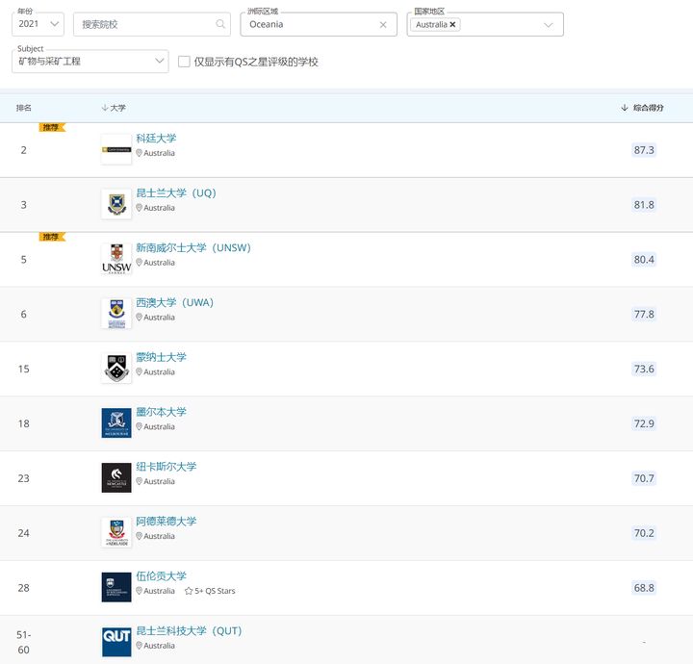Click the recommended badge above rank 2

coord(52,128)
